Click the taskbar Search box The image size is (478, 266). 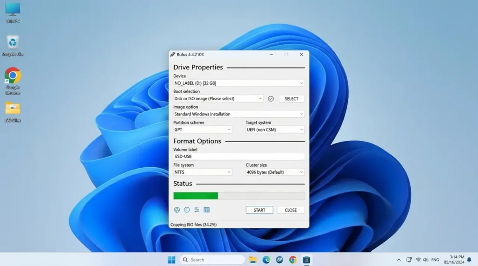[x=212, y=259]
